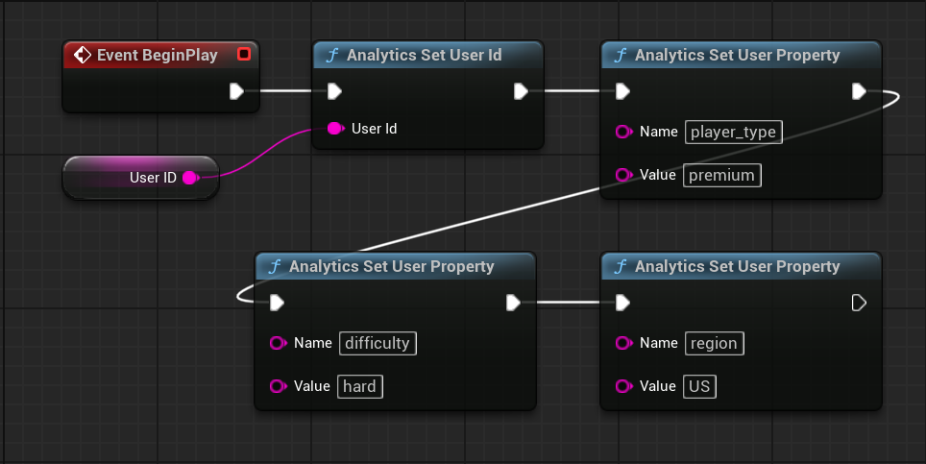Click the magenta User Id input pin

pos(334,128)
